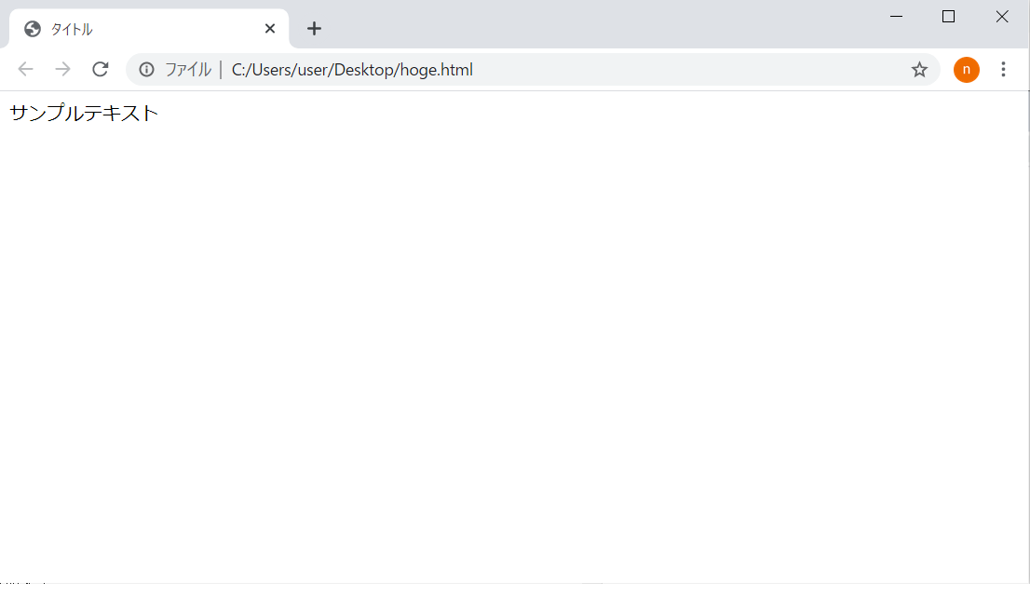This screenshot has width=1030, height=596.
Task: Open the site information icon
Action: [x=146, y=70]
